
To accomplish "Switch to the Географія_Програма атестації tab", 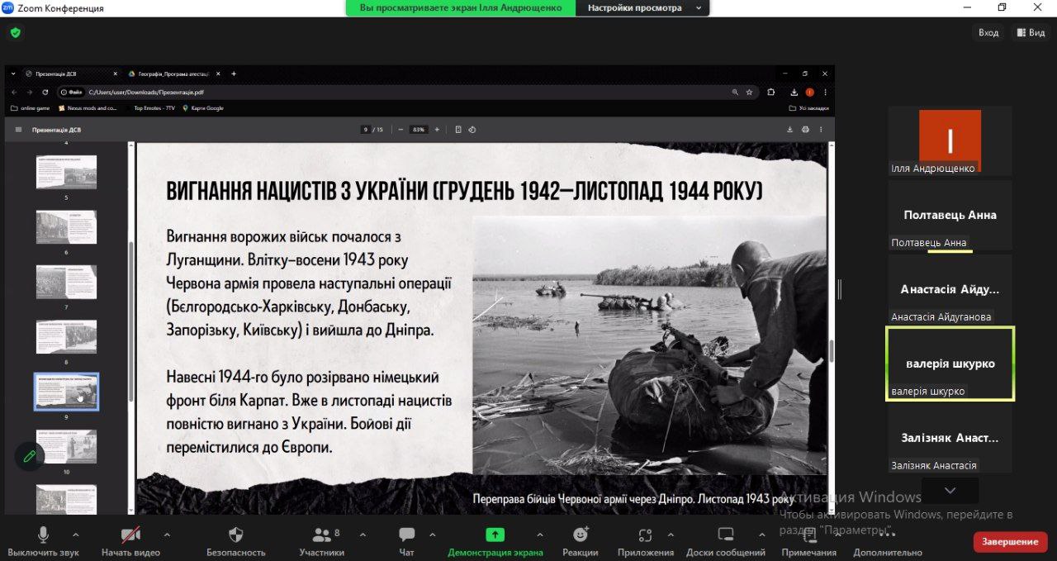I will pos(169,73).
